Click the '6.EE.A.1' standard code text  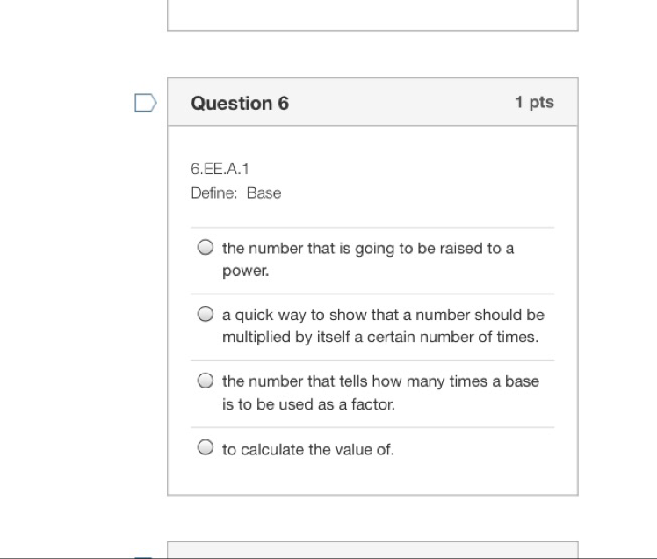tap(220, 169)
